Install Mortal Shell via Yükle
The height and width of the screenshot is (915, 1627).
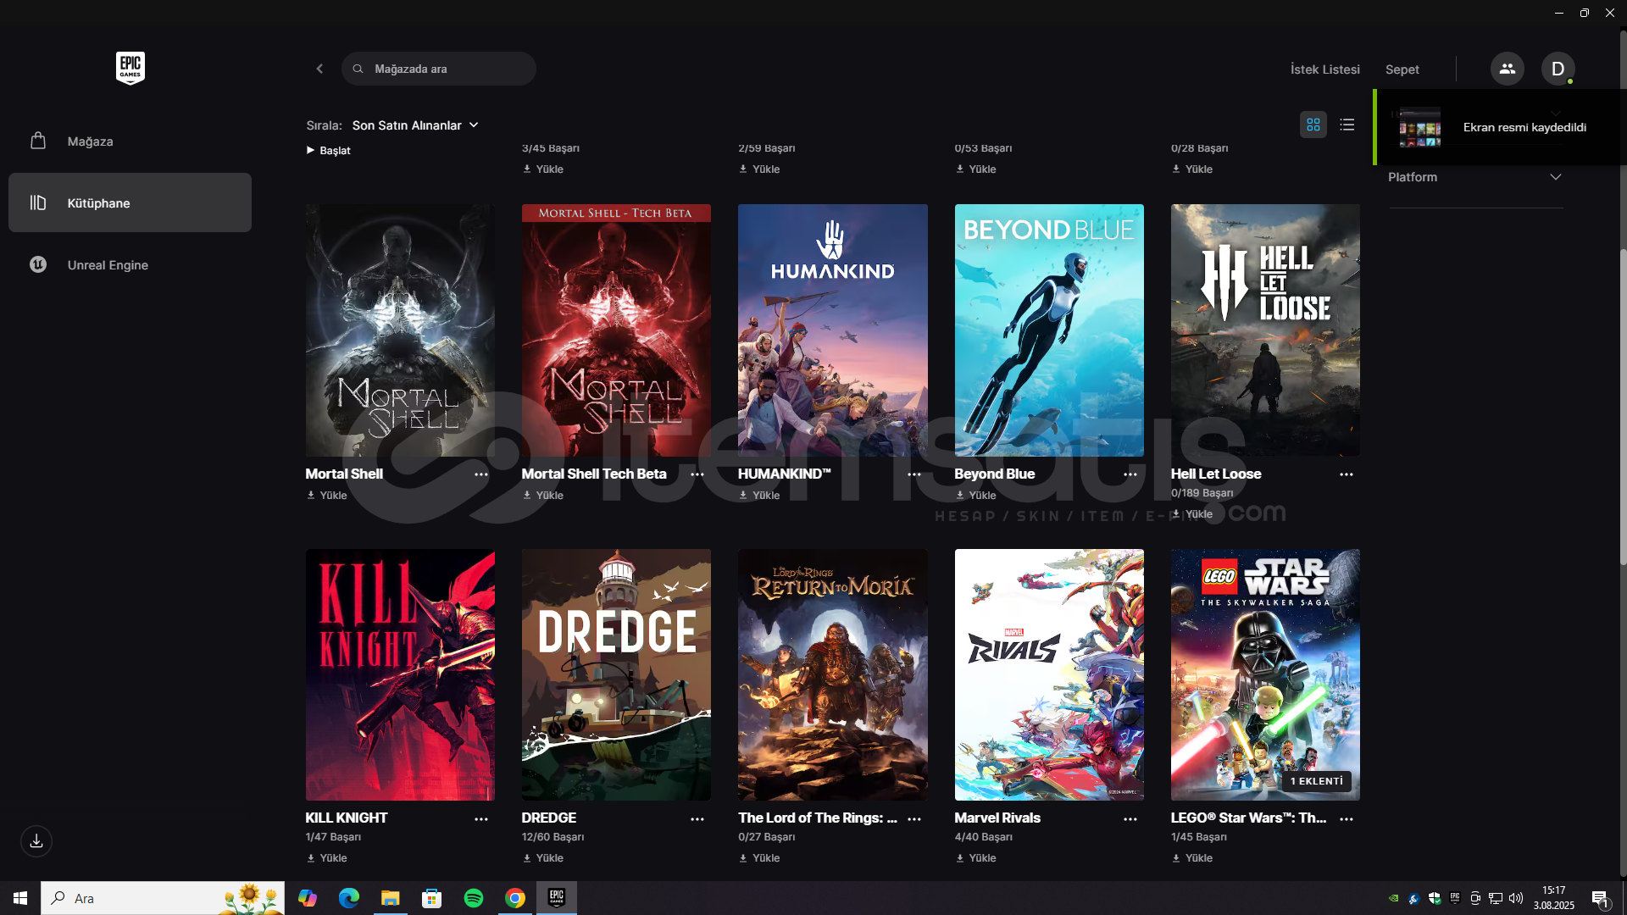pyautogui.click(x=327, y=496)
